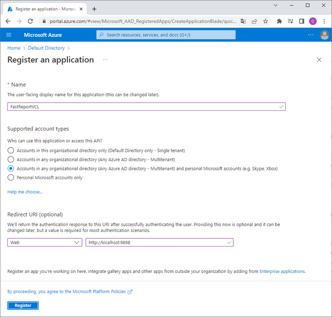The height and width of the screenshot is (317, 332).
Task: Open a new browser tab
Action: [94, 9]
